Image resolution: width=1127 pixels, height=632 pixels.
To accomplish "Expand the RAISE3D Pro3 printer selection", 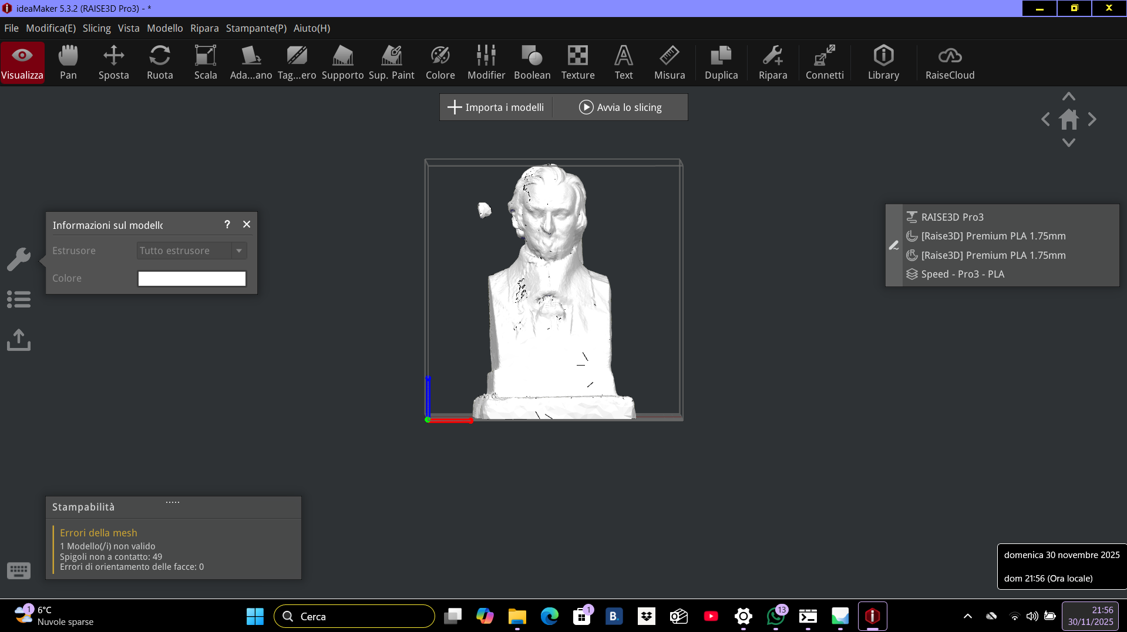I will pos(952,217).
